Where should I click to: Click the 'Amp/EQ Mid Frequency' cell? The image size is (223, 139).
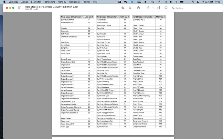144,96
